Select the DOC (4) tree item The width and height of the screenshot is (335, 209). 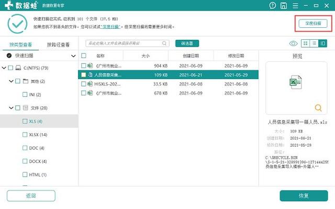tap(37, 148)
